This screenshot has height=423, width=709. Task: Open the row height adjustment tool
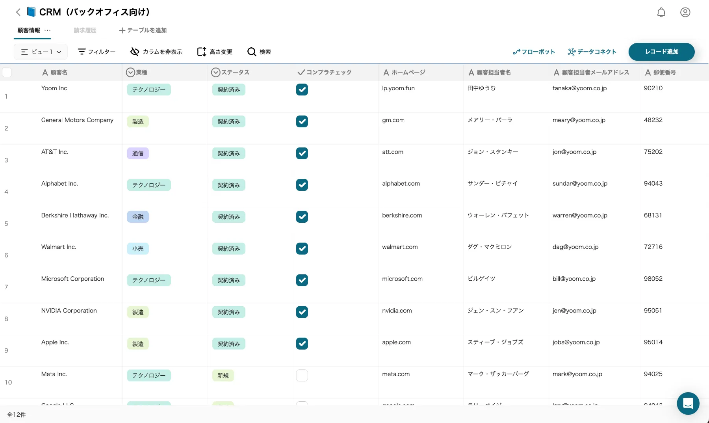pyautogui.click(x=201, y=52)
